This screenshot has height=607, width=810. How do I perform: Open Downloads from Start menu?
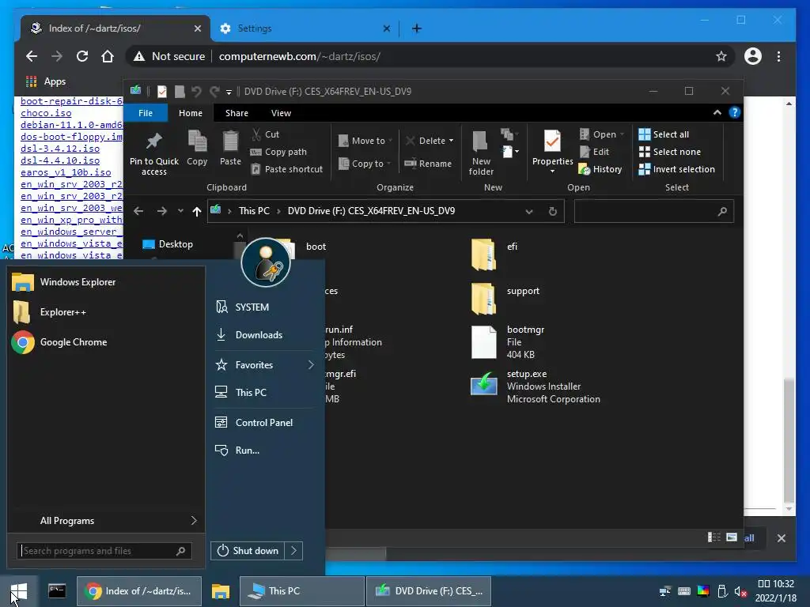[x=248, y=334]
